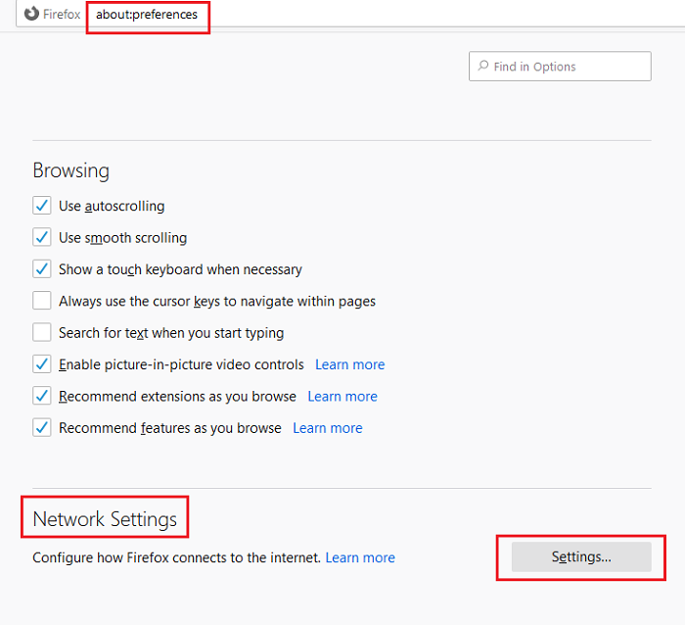Toggle Recommend features as you browse checkbox
685x625 pixels.
(x=42, y=427)
